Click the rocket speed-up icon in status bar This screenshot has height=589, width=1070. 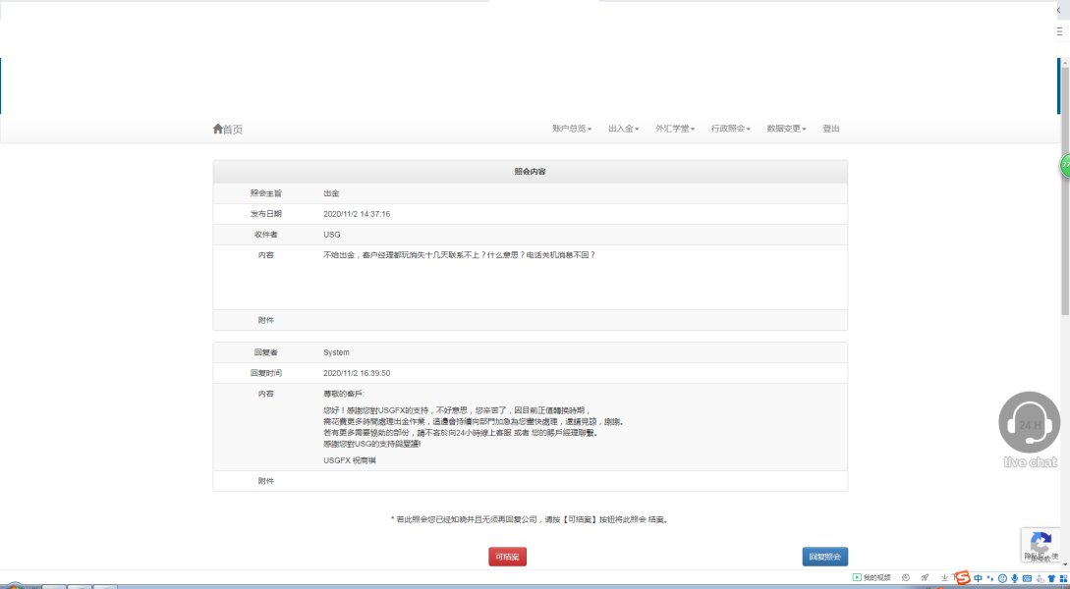click(925, 578)
